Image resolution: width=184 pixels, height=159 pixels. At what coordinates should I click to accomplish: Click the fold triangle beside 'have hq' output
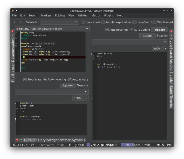15,104
